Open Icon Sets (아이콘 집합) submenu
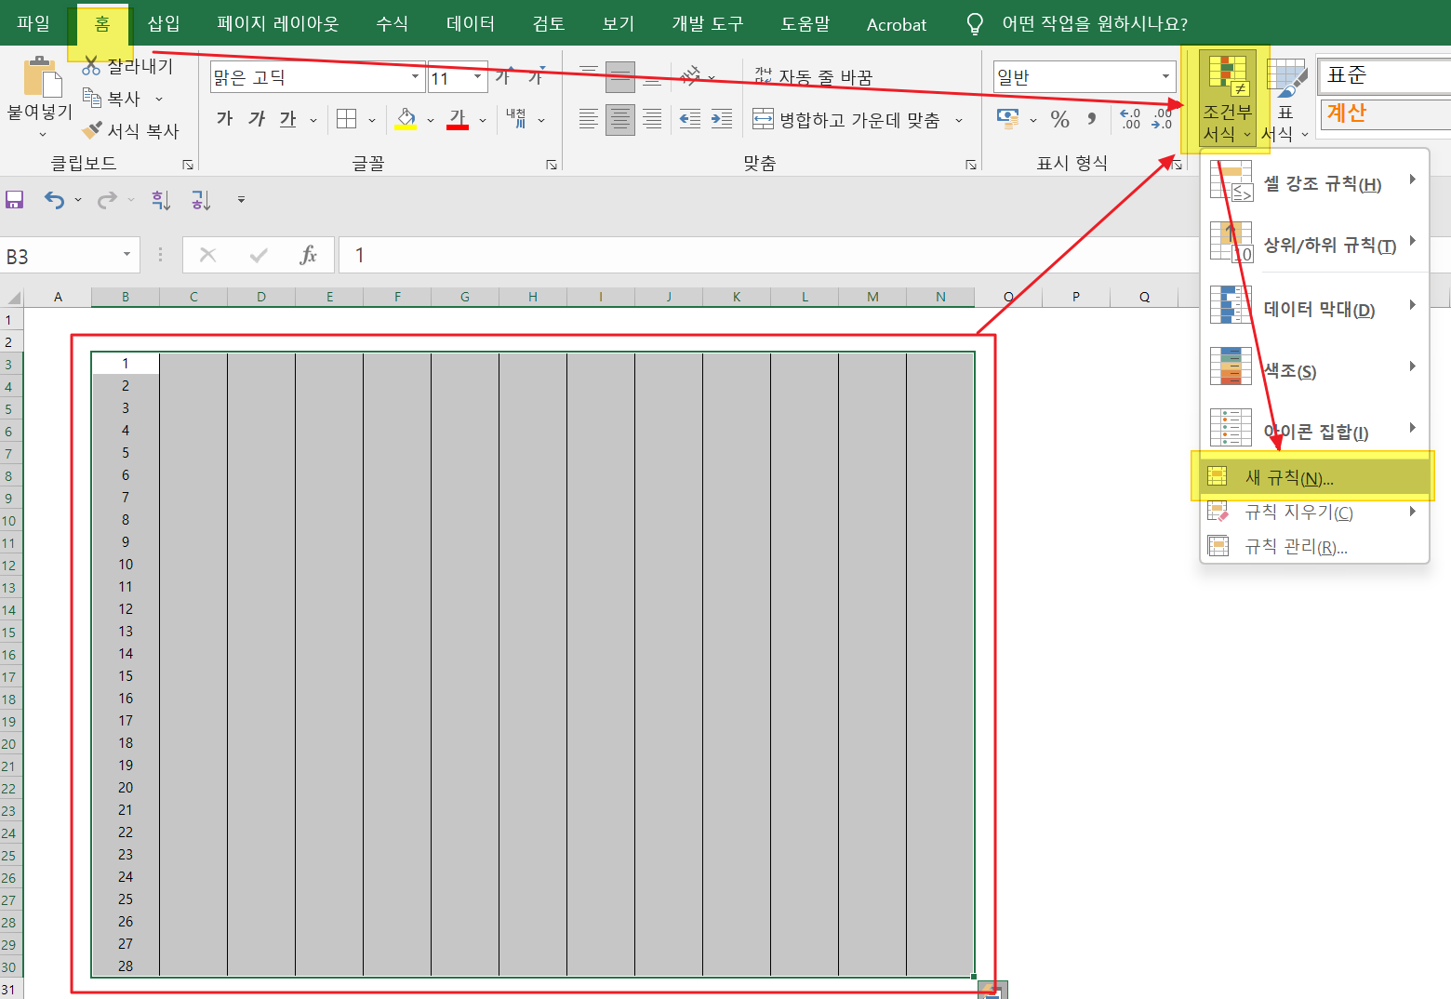This screenshot has height=999, width=1451. [1314, 431]
